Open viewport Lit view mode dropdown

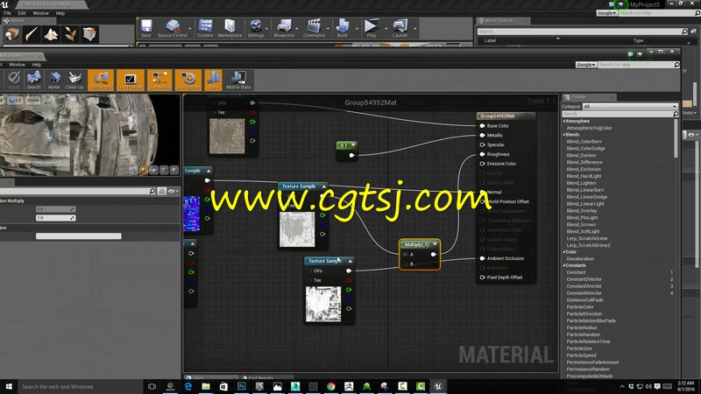point(16,101)
